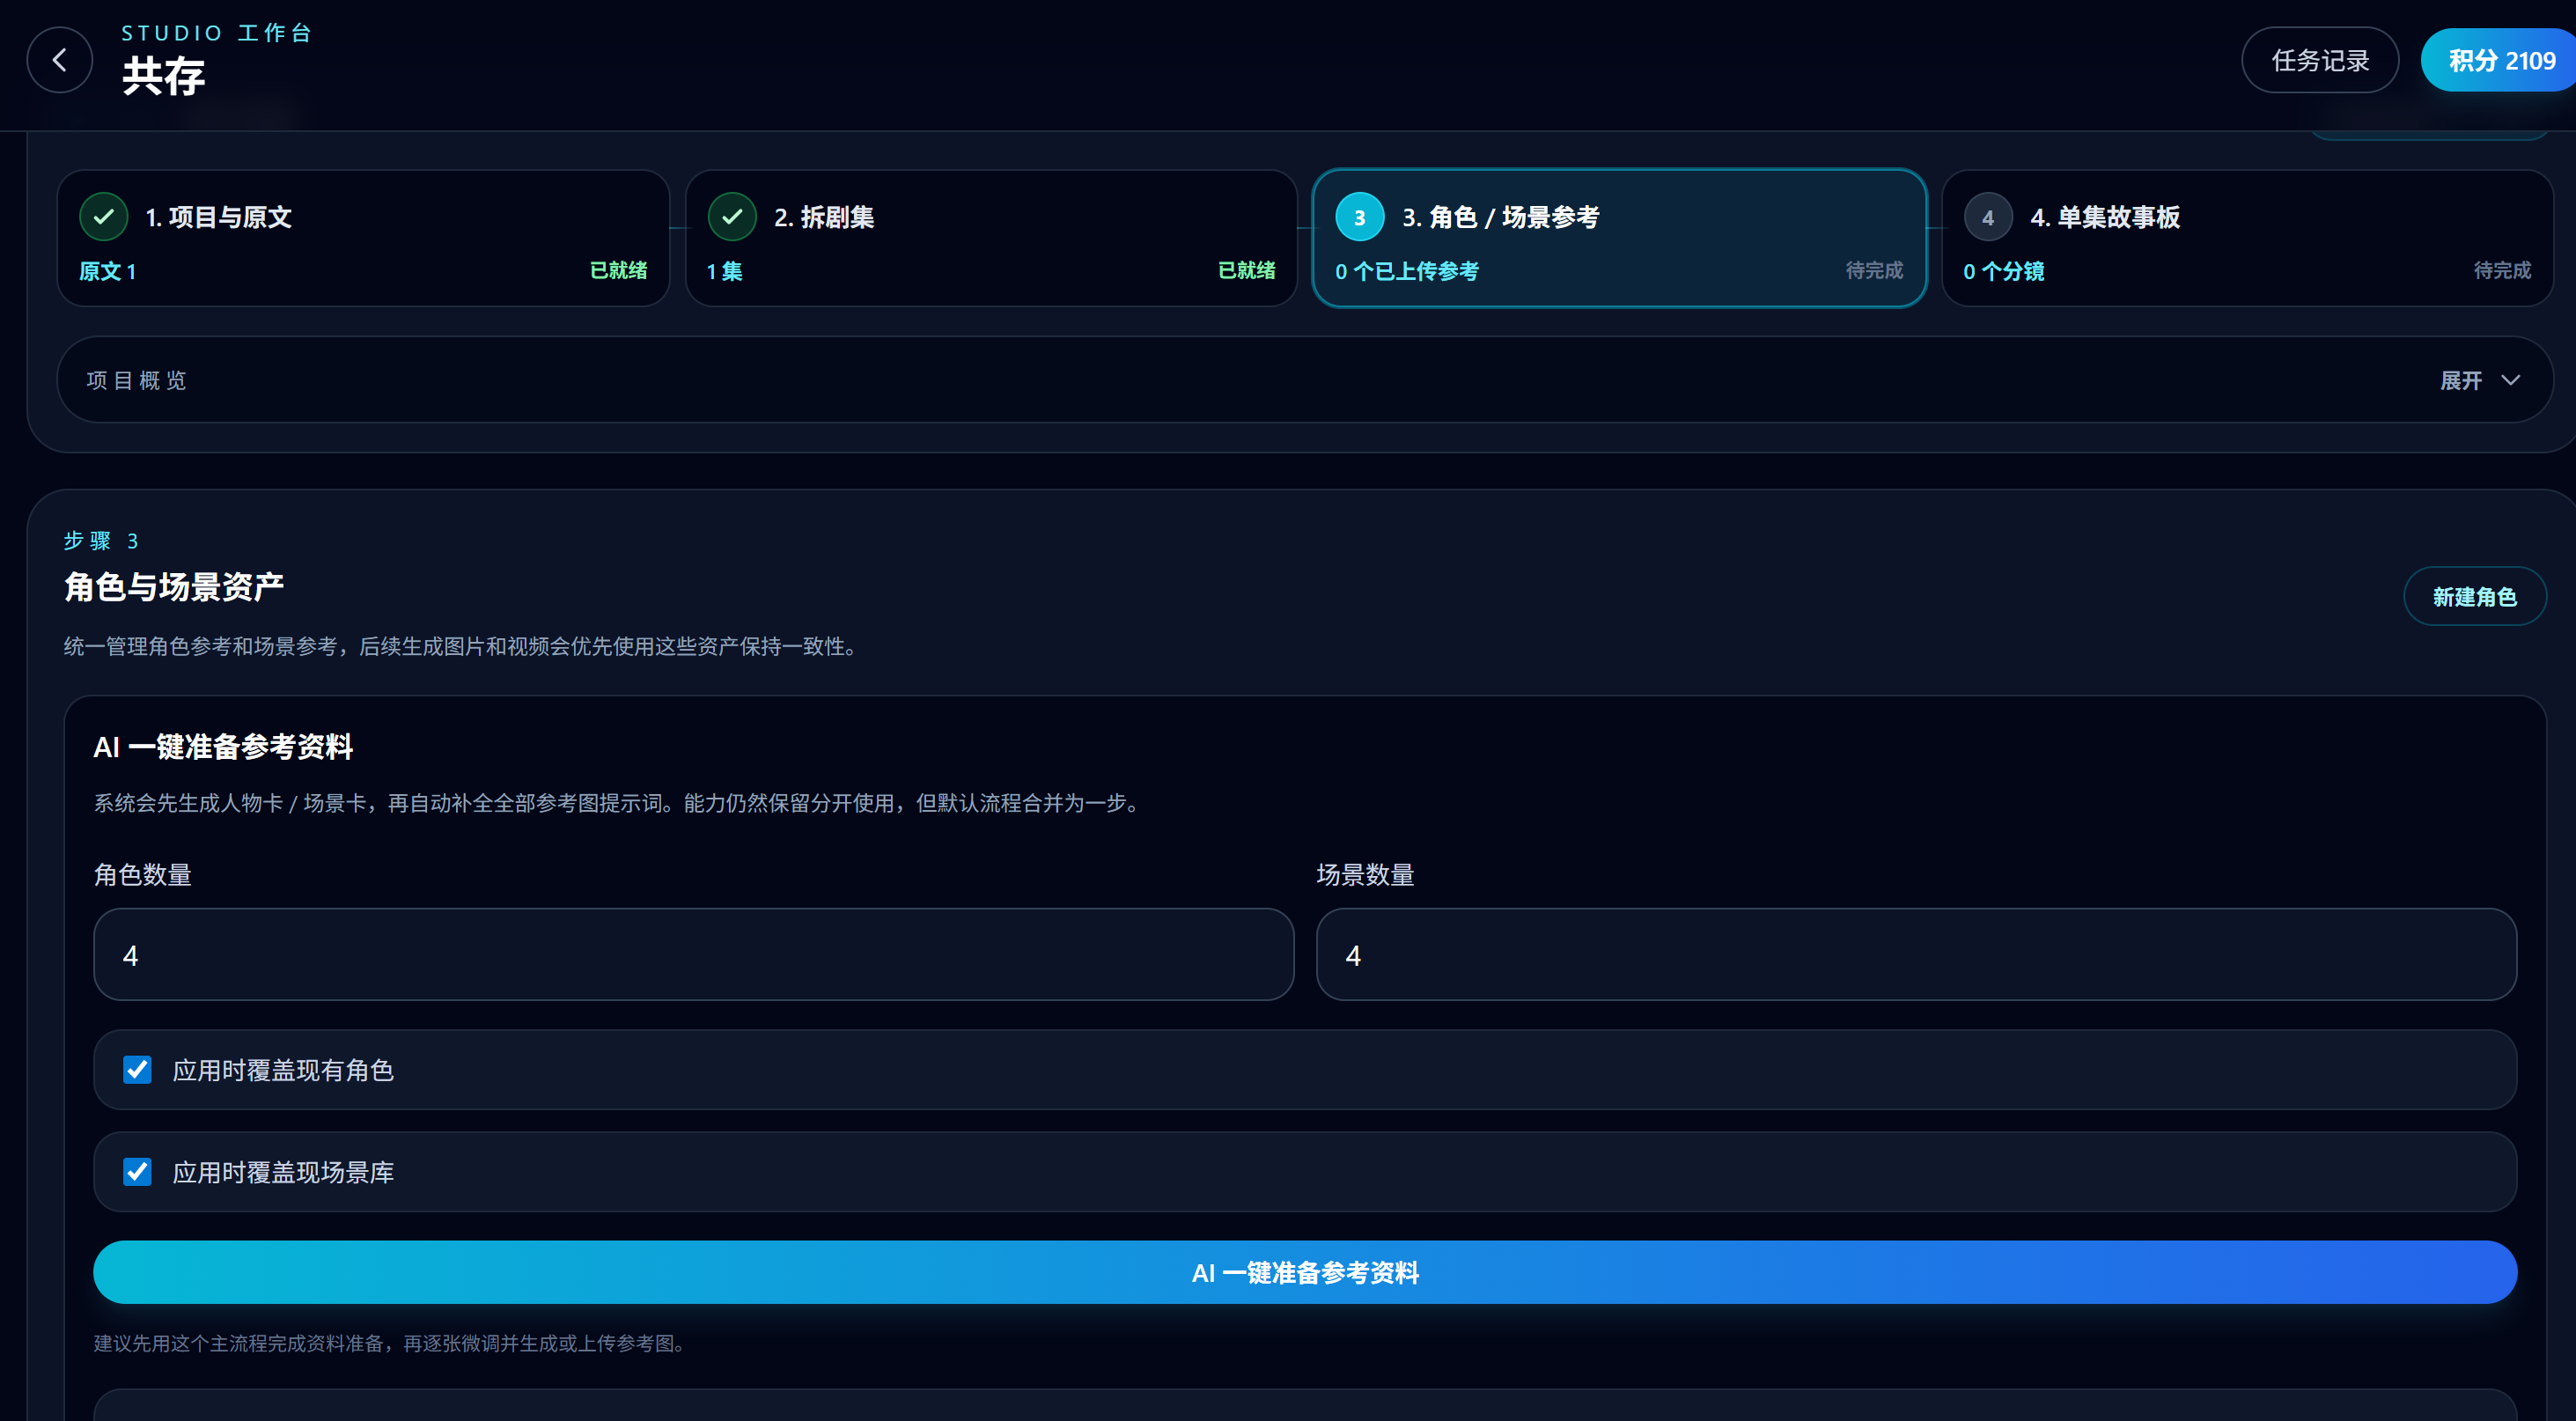
Task: Click the 应用时覆盖现场景库 label text
Action: 283,1172
